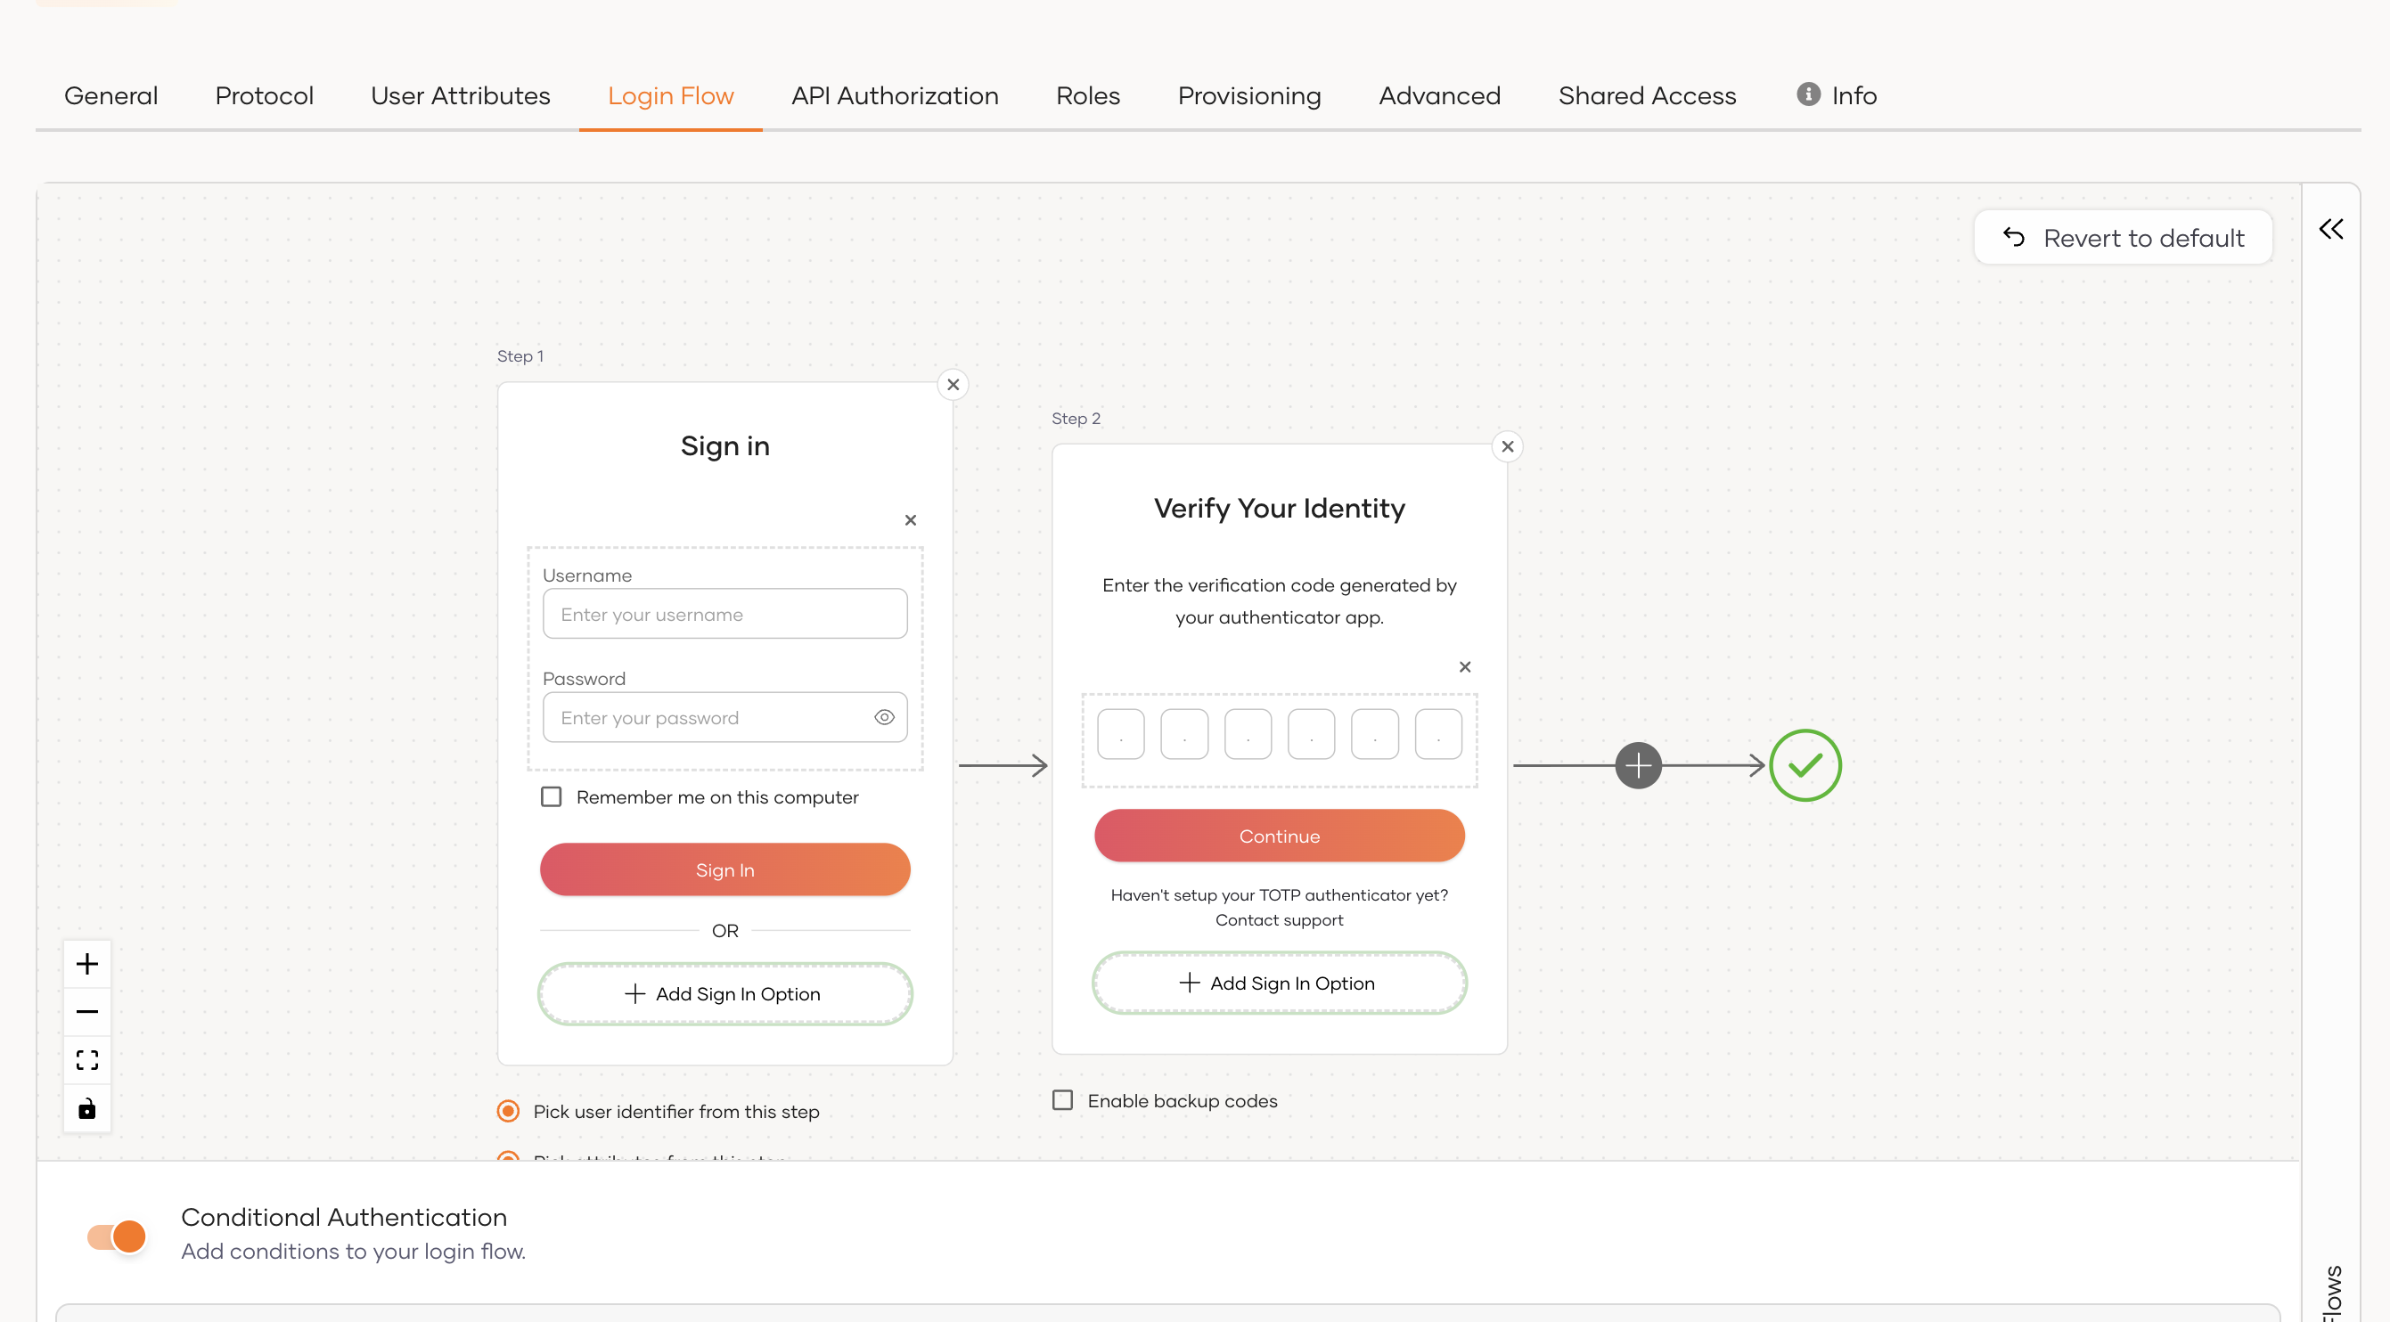
Task: Collapse the canvas with the double chevron
Action: tap(2330, 229)
